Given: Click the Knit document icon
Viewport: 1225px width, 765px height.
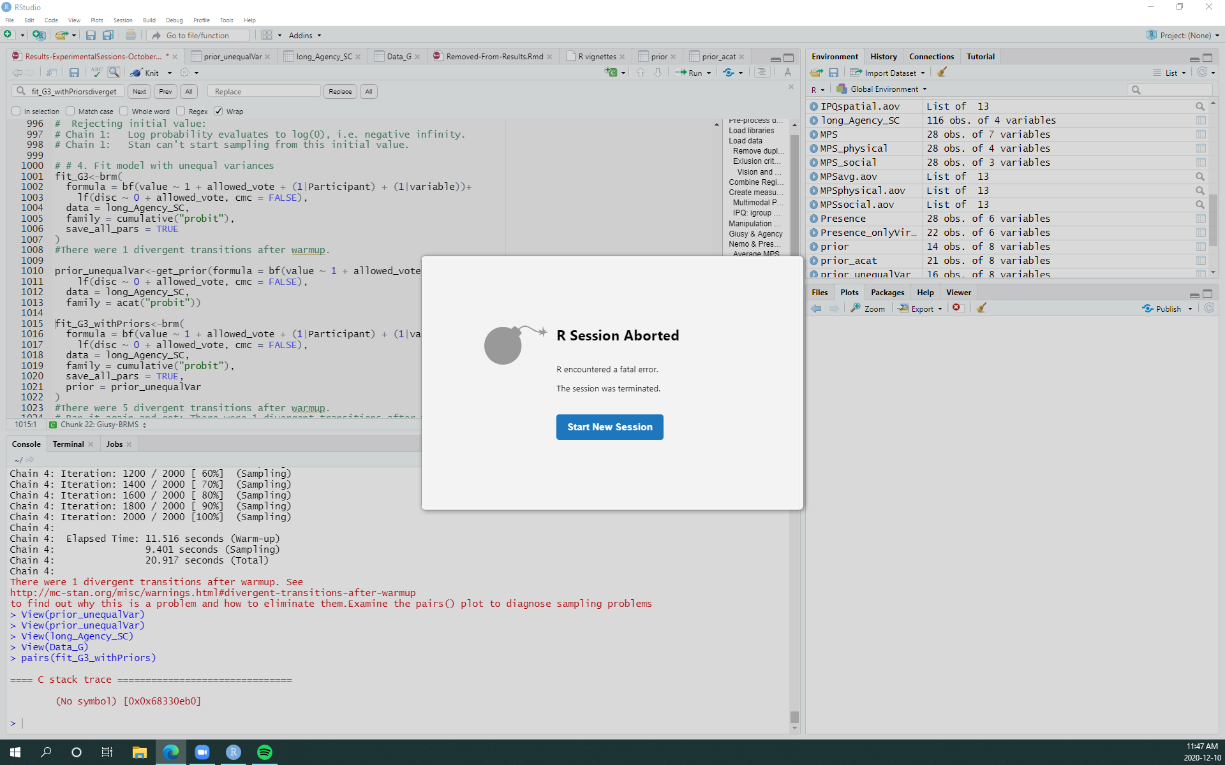Looking at the screenshot, I should [x=137, y=73].
